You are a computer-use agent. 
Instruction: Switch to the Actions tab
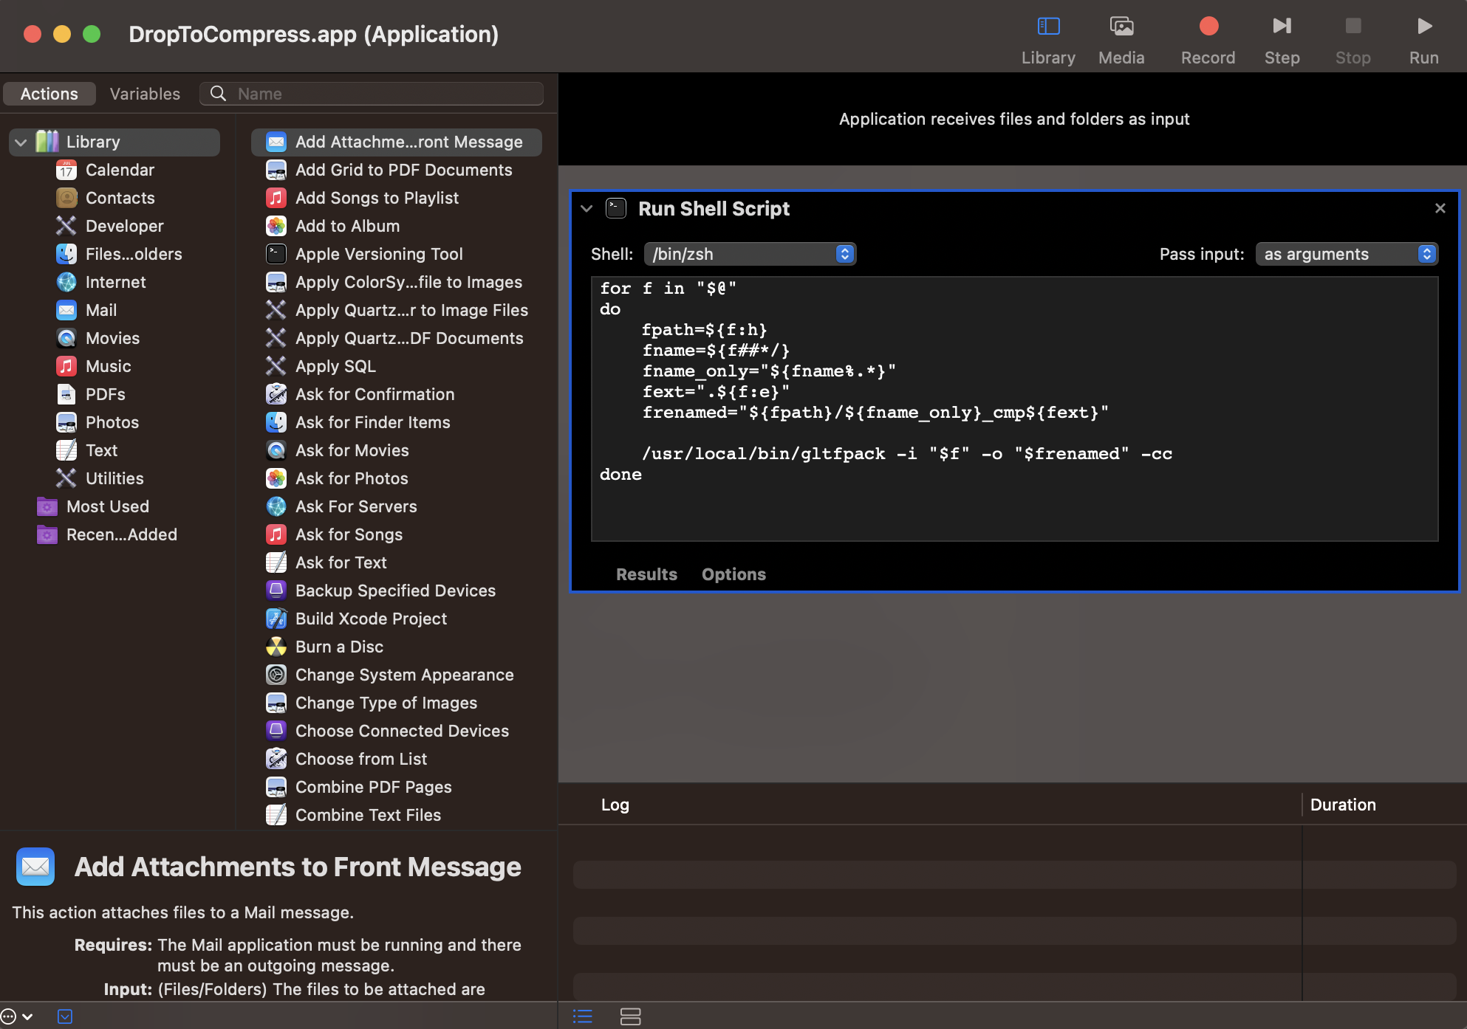point(49,94)
